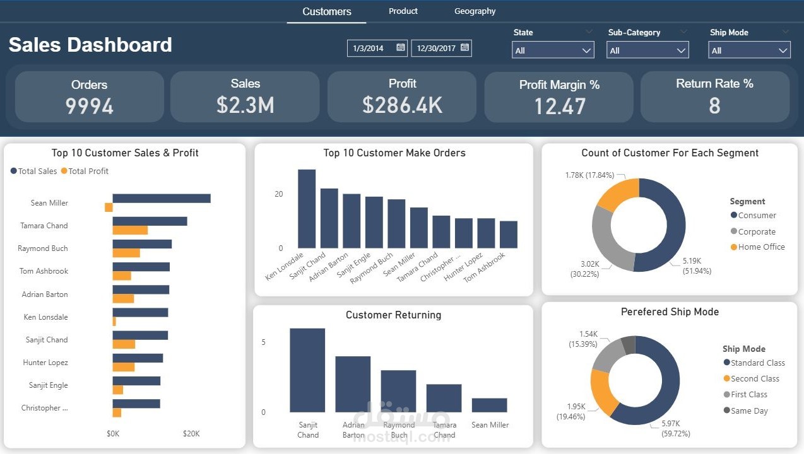Click the chevron above the State filter
This screenshot has width=804, height=454.
(589, 32)
